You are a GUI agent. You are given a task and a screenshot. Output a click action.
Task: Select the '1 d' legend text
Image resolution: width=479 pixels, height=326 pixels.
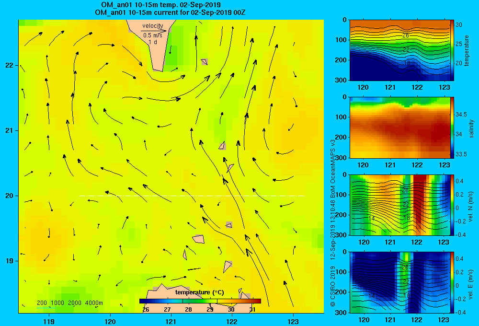pyautogui.click(x=153, y=42)
